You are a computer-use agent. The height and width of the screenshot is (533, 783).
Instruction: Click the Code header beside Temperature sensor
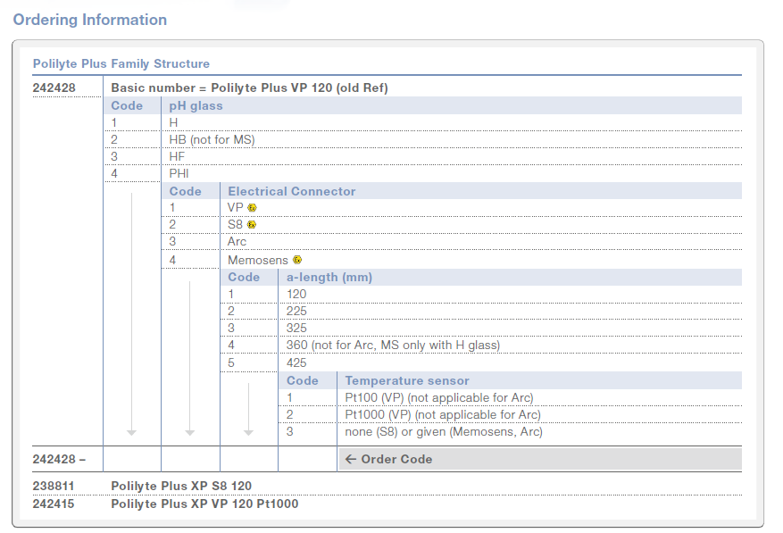[303, 380]
